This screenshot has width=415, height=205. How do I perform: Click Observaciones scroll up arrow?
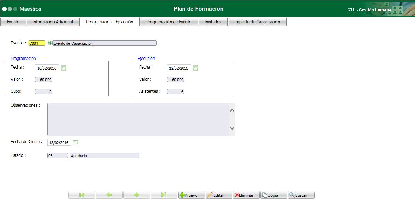232,110
